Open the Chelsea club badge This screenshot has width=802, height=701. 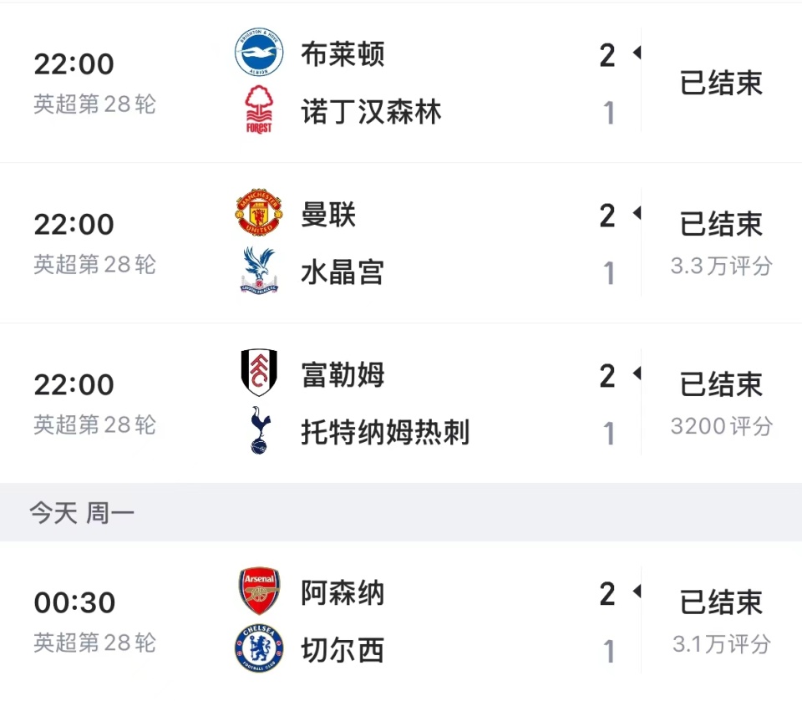click(x=259, y=649)
